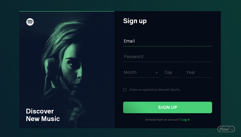The width and height of the screenshot is (241, 137).
Task: Click the Spotify logo icon
Action: tap(30, 22)
